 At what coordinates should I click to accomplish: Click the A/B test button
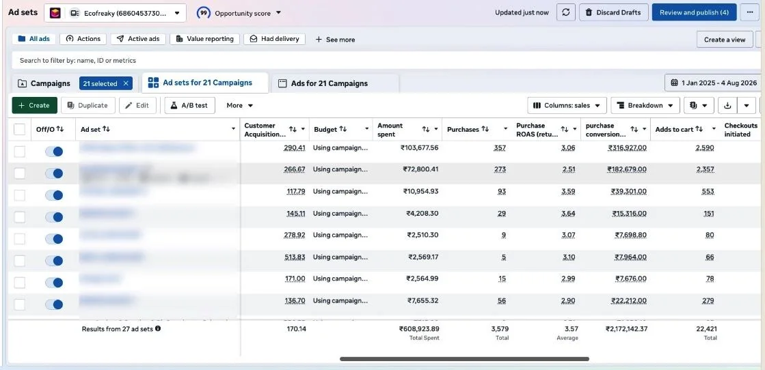189,105
